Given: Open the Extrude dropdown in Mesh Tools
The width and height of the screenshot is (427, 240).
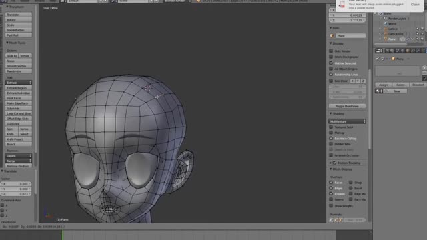Looking at the screenshot, I should 19,83.
